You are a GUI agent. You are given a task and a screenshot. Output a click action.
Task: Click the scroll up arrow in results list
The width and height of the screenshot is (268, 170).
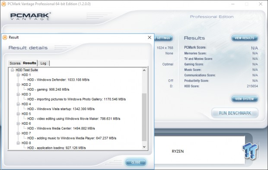tap(144, 70)
